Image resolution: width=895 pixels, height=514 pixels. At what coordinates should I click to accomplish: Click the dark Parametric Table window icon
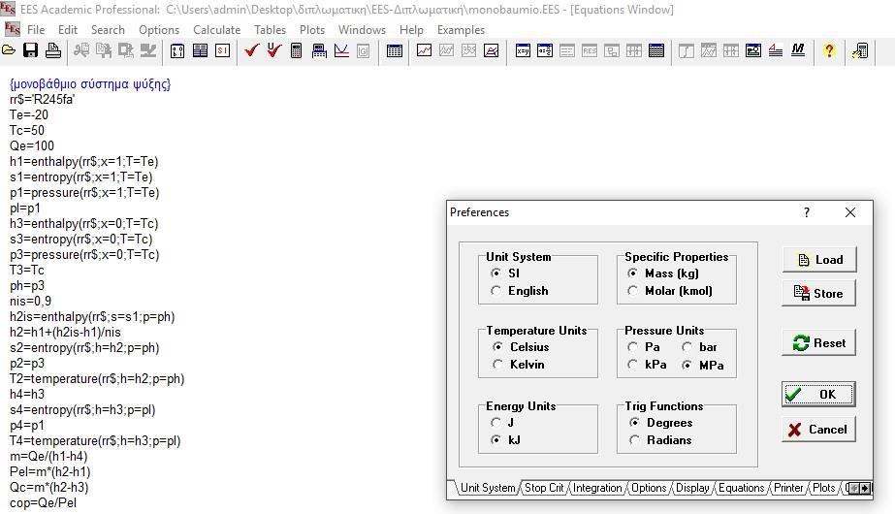[x=656, y=50]
